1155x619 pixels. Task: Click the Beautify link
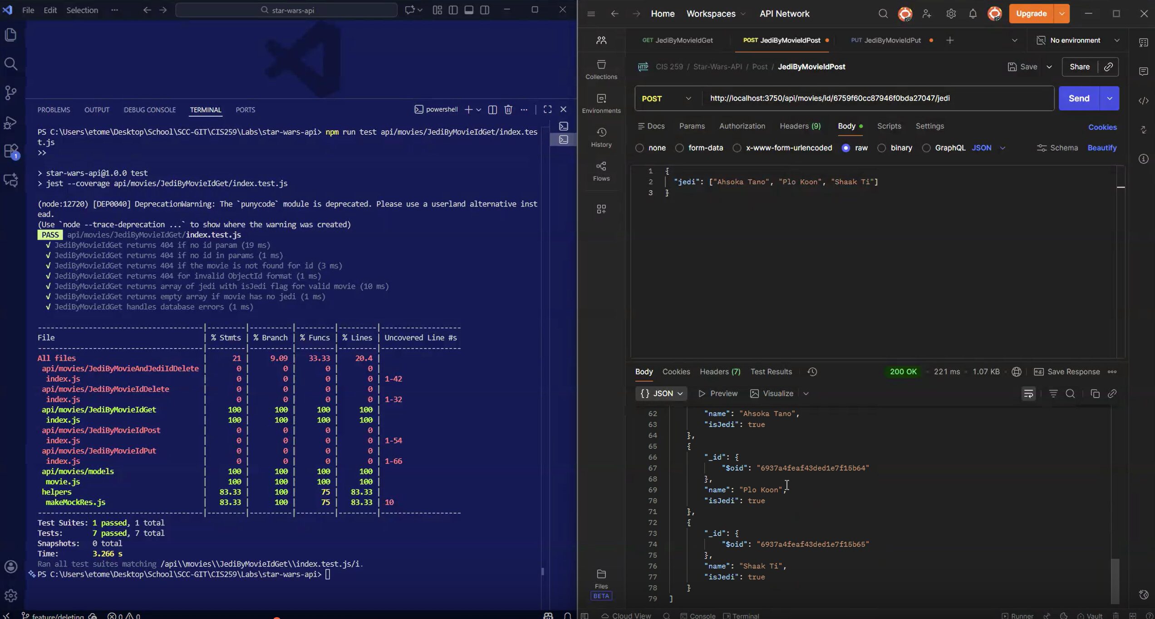click(1101, 148)
